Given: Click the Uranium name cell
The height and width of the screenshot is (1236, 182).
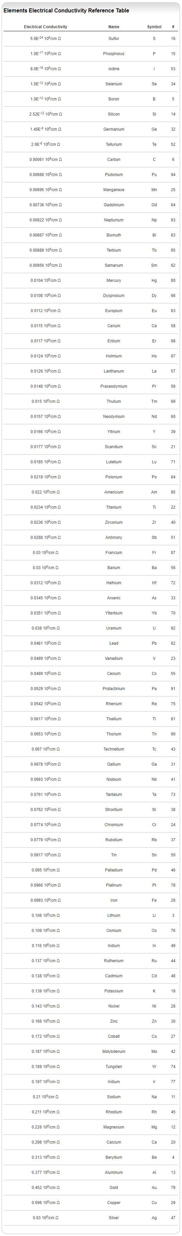Looking at the screenshot, I should 114,628.
